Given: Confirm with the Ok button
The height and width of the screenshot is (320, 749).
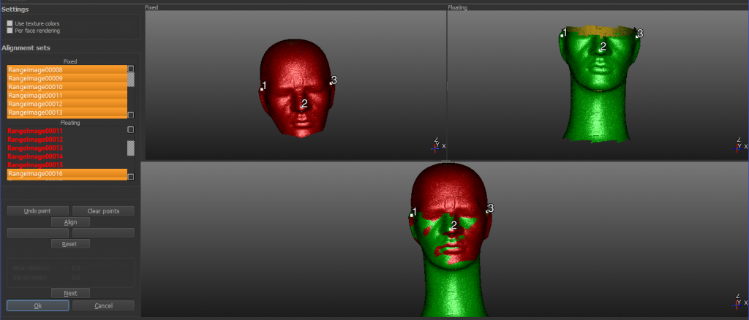Looking at the screenshot, I should point(38,305).
